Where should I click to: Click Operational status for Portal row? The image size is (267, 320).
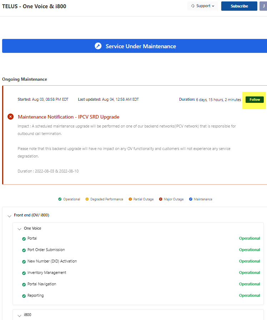tap(249, 238)
